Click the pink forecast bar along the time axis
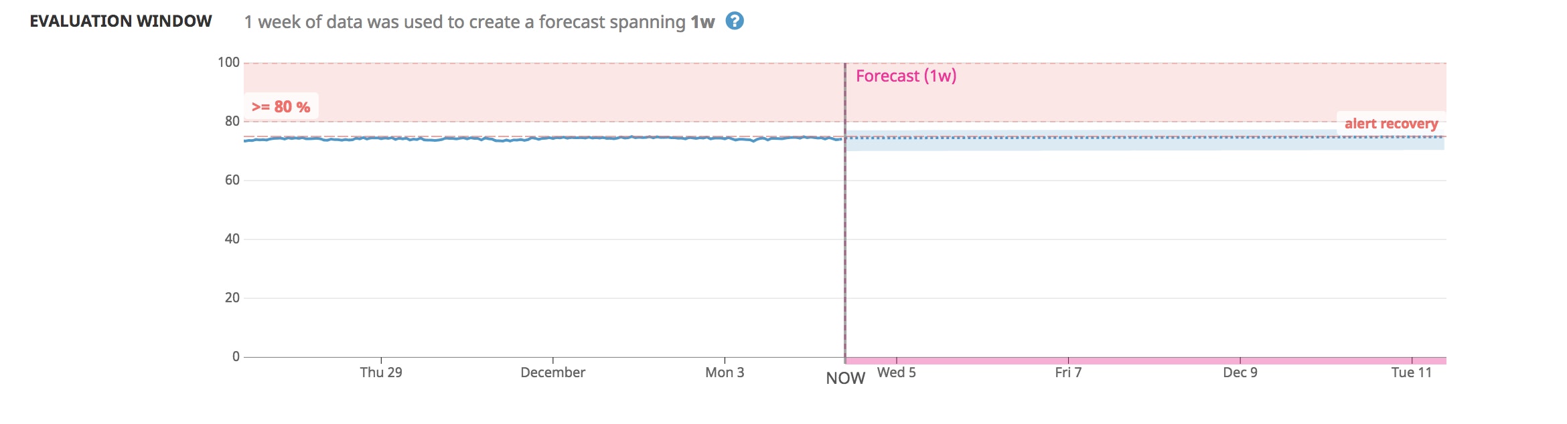Image resolution: width=1567 pixels, height=424 pixels. 1145,361
